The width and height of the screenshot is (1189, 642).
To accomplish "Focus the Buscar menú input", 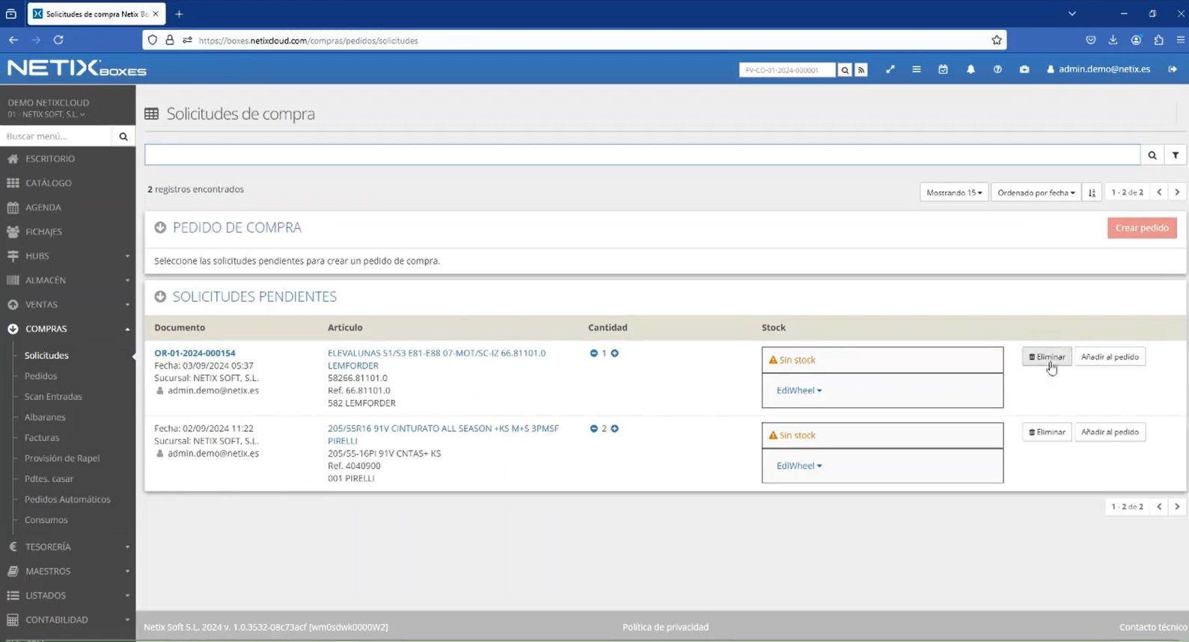I will [x=56, y=137].
